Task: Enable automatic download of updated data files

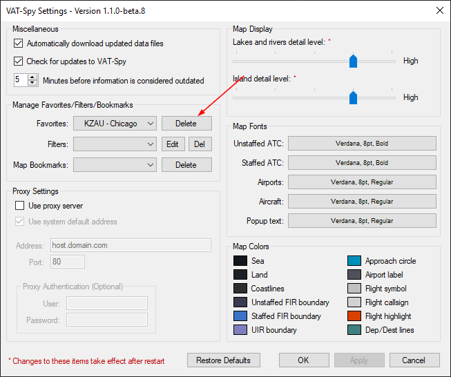Action: [19, 43]
